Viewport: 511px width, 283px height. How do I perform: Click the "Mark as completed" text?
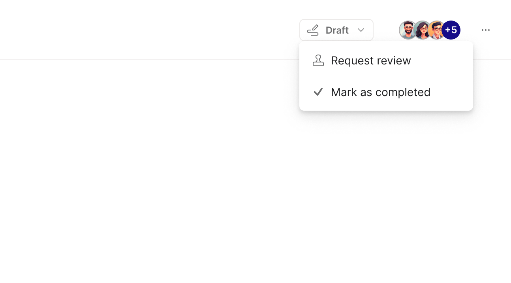(380, 92)
